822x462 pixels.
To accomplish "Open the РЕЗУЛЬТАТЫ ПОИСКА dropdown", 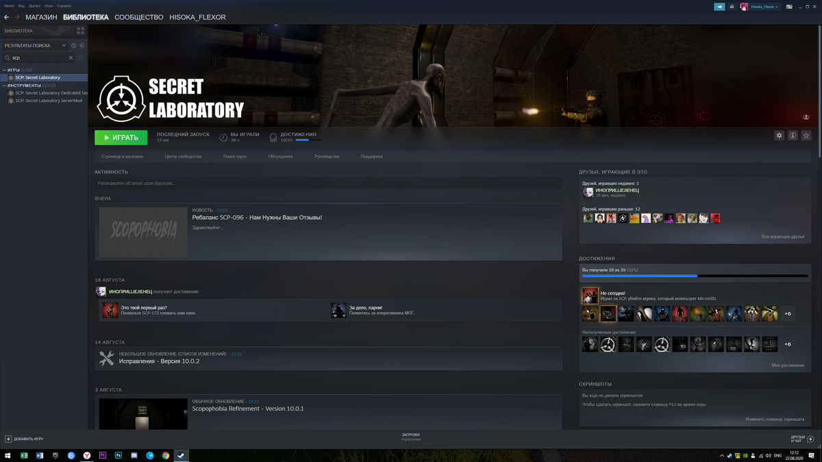I will pos(36,46).
